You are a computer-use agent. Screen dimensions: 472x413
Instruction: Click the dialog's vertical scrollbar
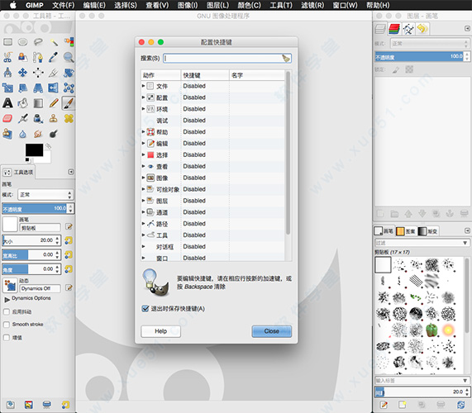(x=288, y=153)
